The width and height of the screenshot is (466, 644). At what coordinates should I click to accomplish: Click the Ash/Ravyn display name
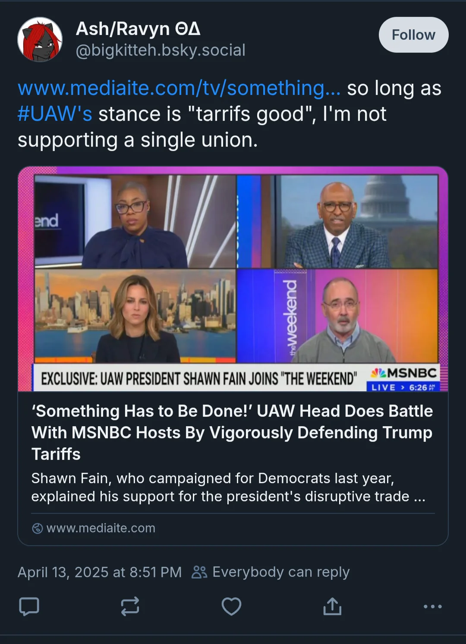(x=138, y=29)
